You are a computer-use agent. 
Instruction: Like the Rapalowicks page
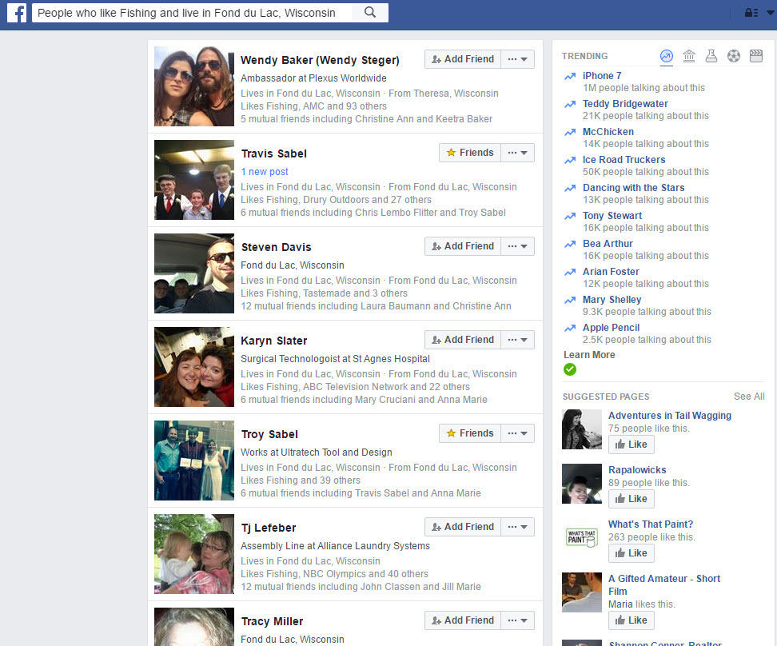click(x=631, y=499)
